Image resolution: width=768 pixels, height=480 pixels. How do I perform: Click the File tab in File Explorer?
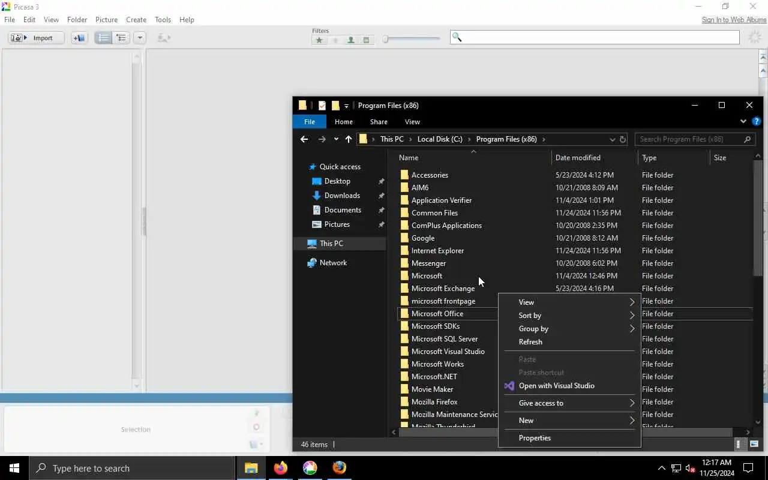[309, 122]
